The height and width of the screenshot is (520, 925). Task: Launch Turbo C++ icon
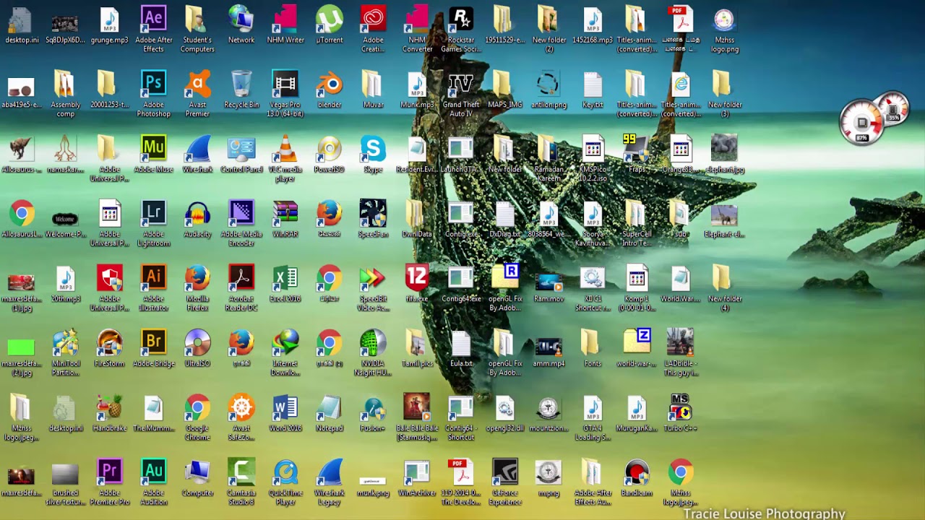680,412
